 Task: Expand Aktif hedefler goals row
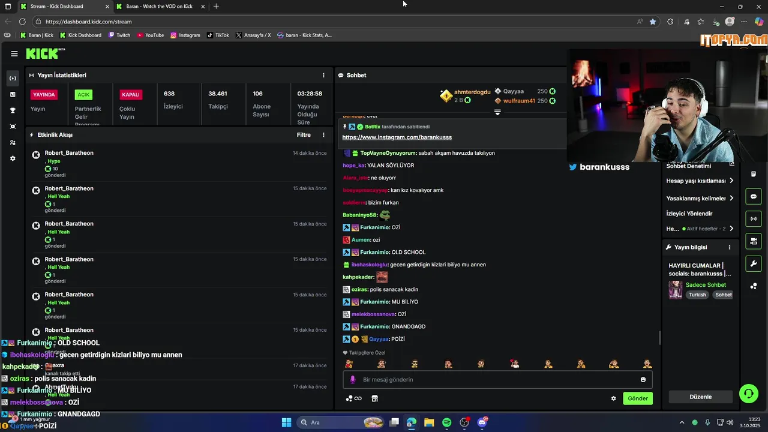[x=700, y=229]
